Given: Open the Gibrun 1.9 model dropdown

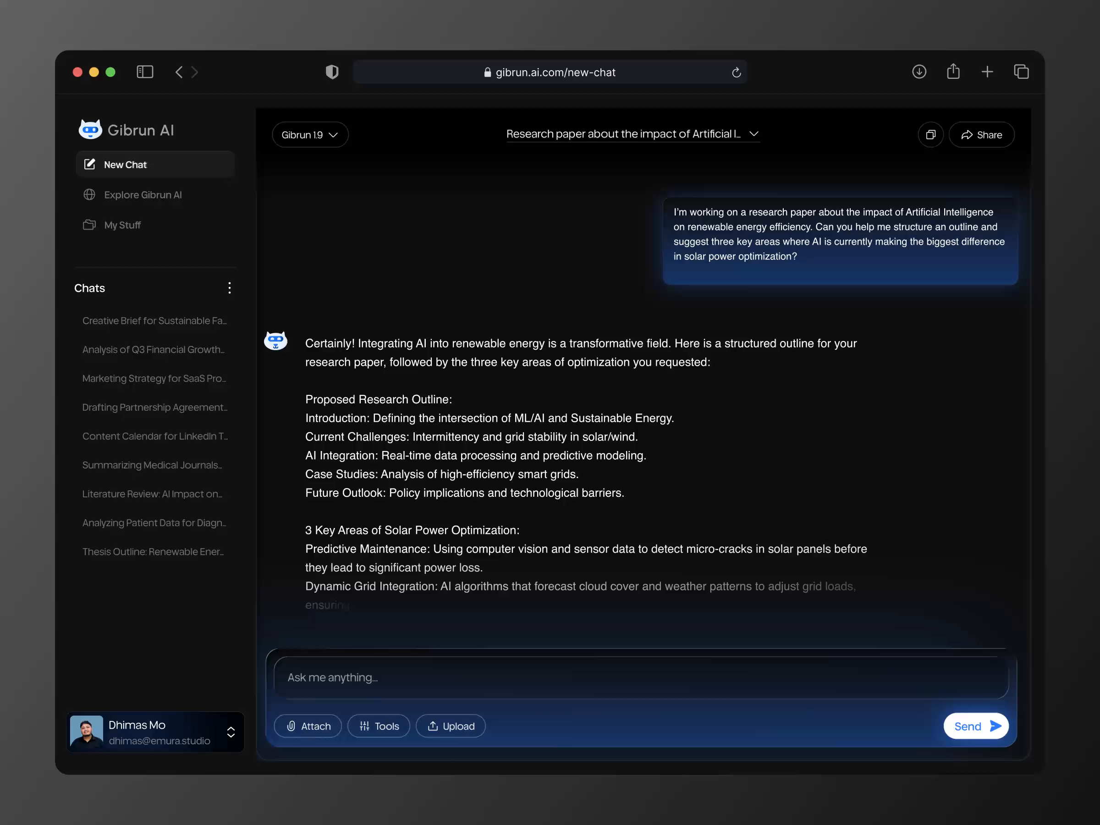Looking at the screenshot, I should click(x=310, y=134).
